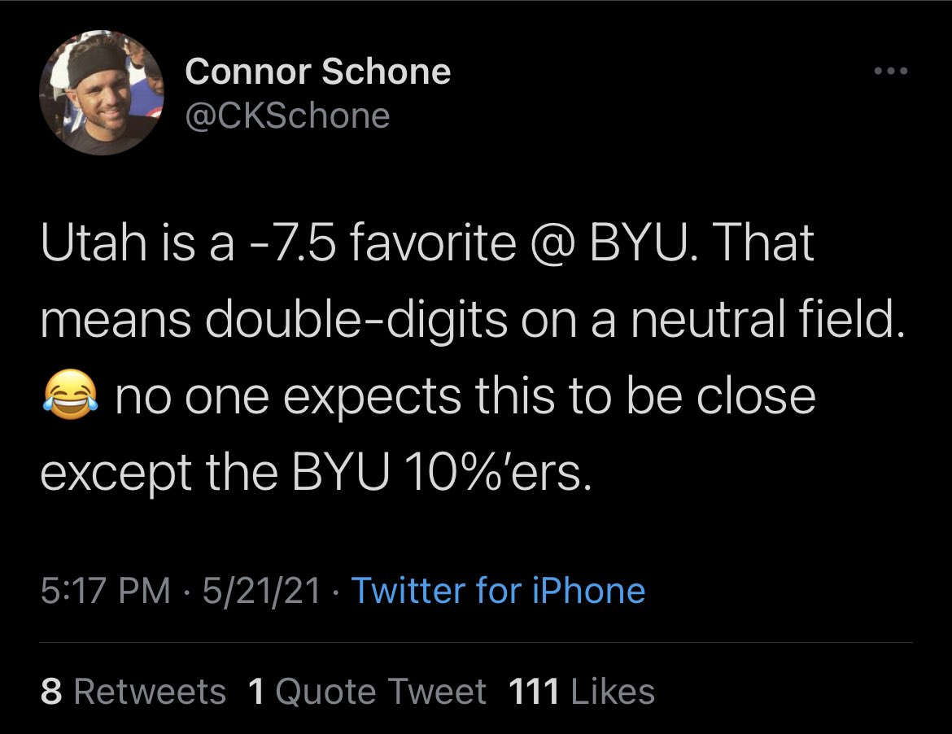952x734 pixels.
Task: Open the 1 Quote Tweet list
Action: [x=366, y=692]
